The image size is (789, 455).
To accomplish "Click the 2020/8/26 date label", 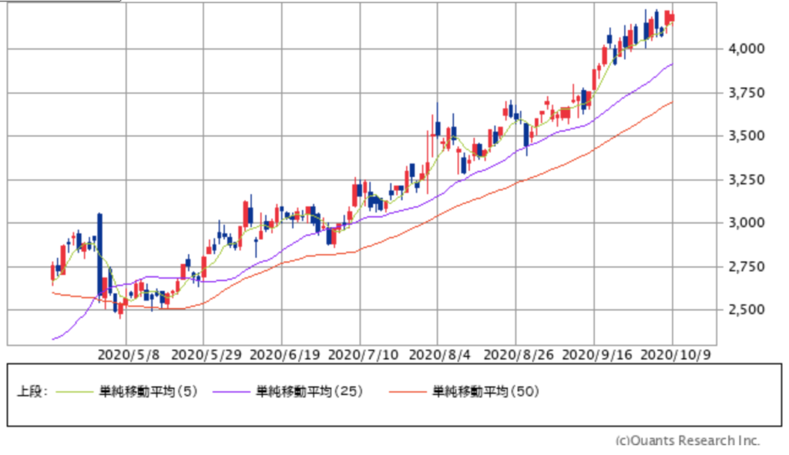I will click(x=519, y=355).
